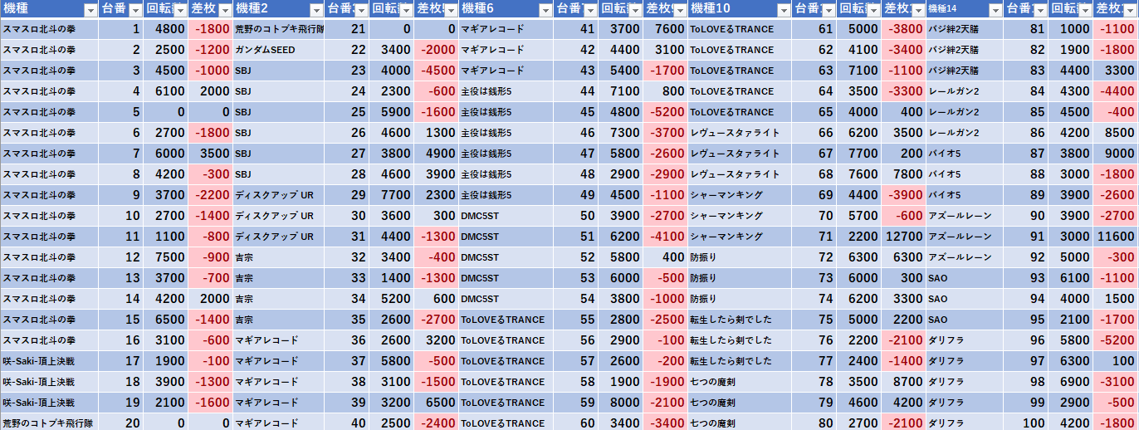
Task: Open 台番 filter for machines 61–80
Action: pyautogui.click(x=827, y=11)
